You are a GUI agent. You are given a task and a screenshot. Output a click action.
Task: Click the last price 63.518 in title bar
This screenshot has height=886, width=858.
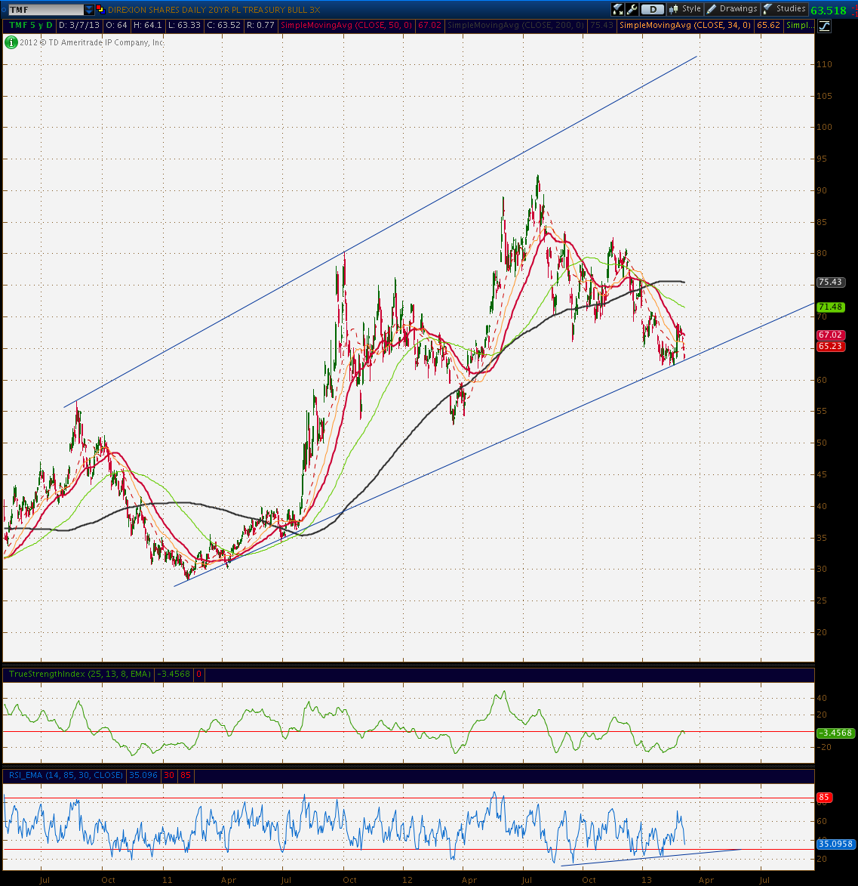[829, 10]
